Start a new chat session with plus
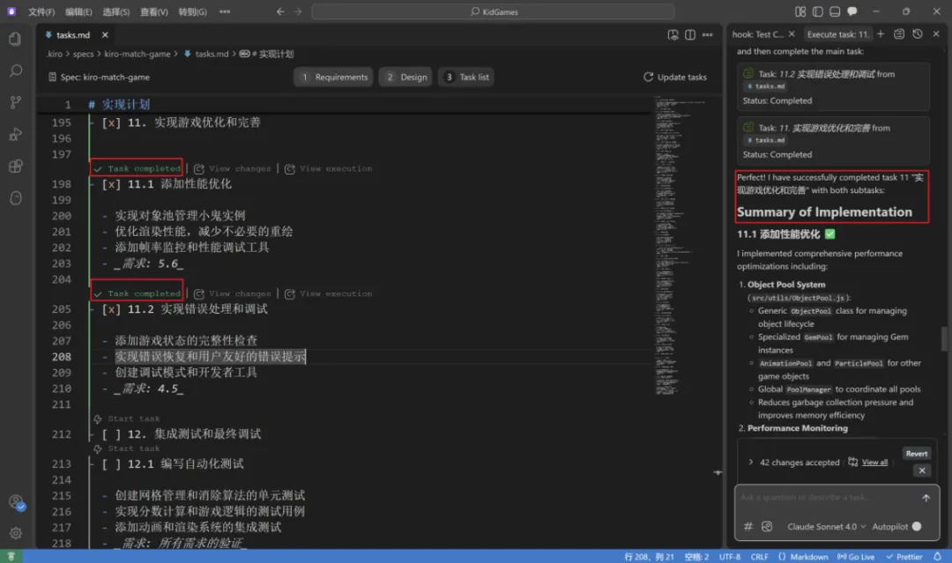 point(881,34)
